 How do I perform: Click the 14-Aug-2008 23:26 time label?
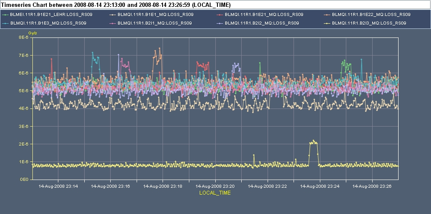point(372,186)
